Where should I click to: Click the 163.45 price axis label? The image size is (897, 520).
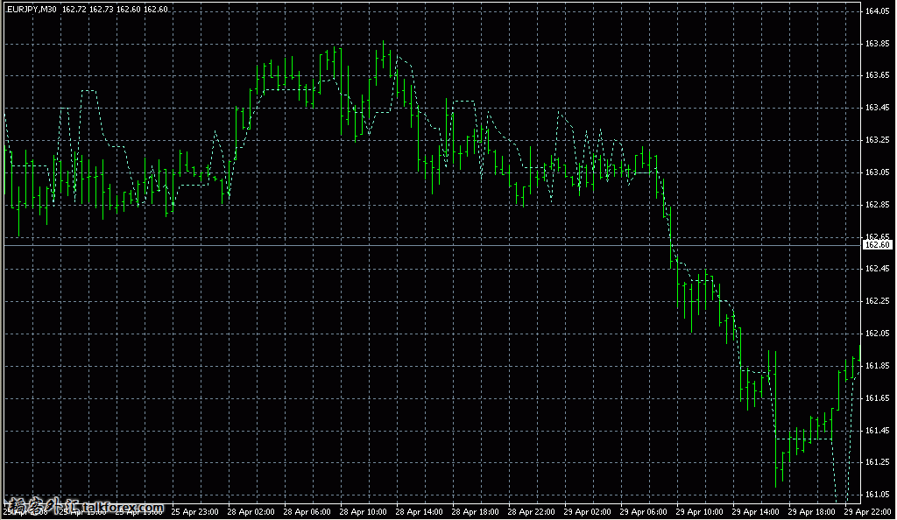pyautogui.click(x=877, y=108)
